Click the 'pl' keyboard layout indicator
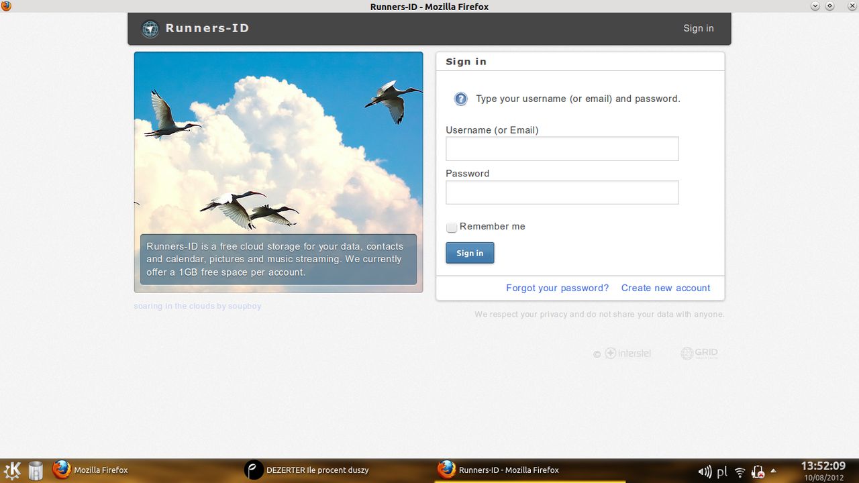This screenshot has width=859, height=483. (722, 472)
